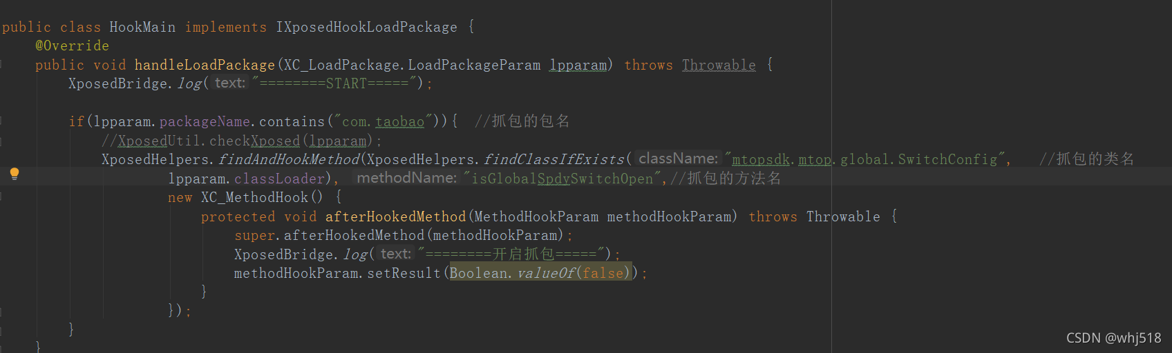
Task: Click XC_LoadPackage.LoadPackageParam type
Action: point(413,65)
